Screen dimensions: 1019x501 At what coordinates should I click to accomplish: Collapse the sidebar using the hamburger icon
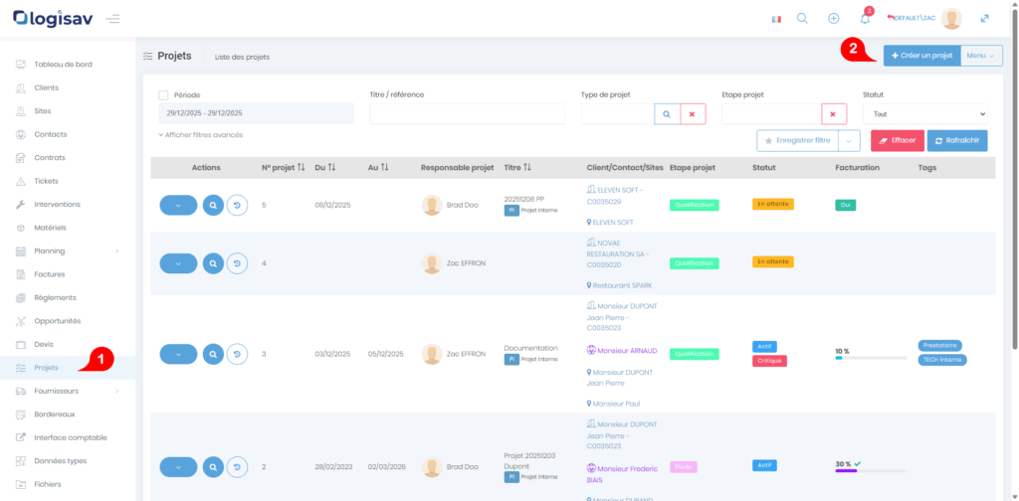click(113, 19)
